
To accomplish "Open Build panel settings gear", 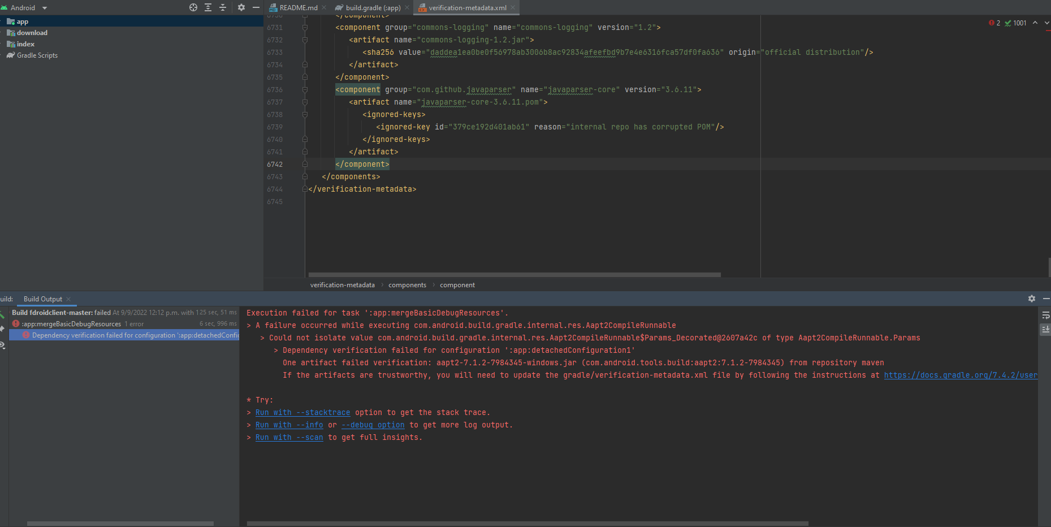I will point(1032,299).
